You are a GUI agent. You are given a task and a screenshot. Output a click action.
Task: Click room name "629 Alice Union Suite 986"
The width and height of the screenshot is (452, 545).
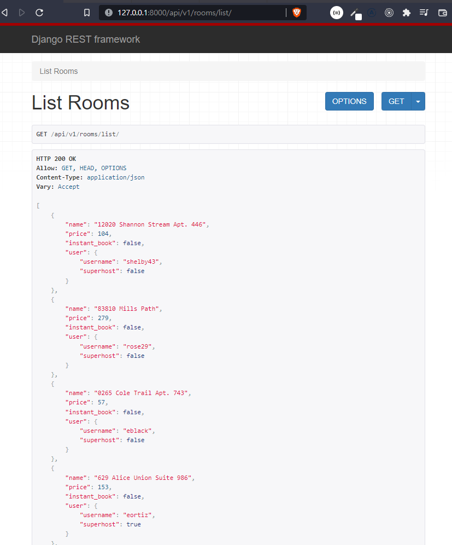pos(143,478)
